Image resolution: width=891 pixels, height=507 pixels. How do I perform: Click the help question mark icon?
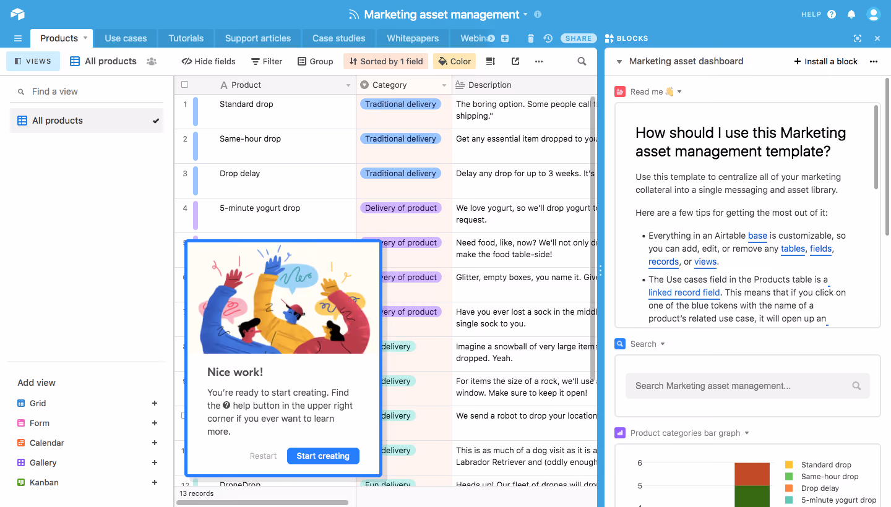(832, 14)
